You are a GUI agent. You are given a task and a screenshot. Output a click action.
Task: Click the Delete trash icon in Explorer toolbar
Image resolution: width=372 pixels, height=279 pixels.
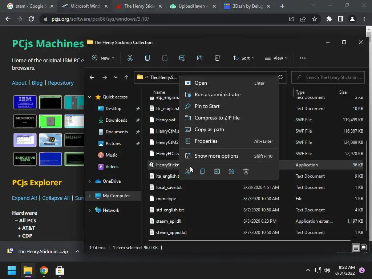pyautogui.click(x=217, y=58)
